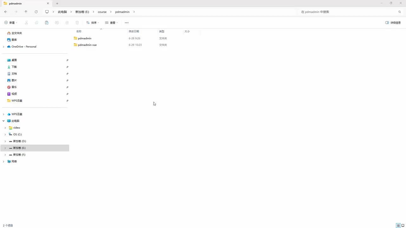This screenshot has height=228, width=406.
Task: Click the 2 个项目 status text
Action: pos(8,225)
